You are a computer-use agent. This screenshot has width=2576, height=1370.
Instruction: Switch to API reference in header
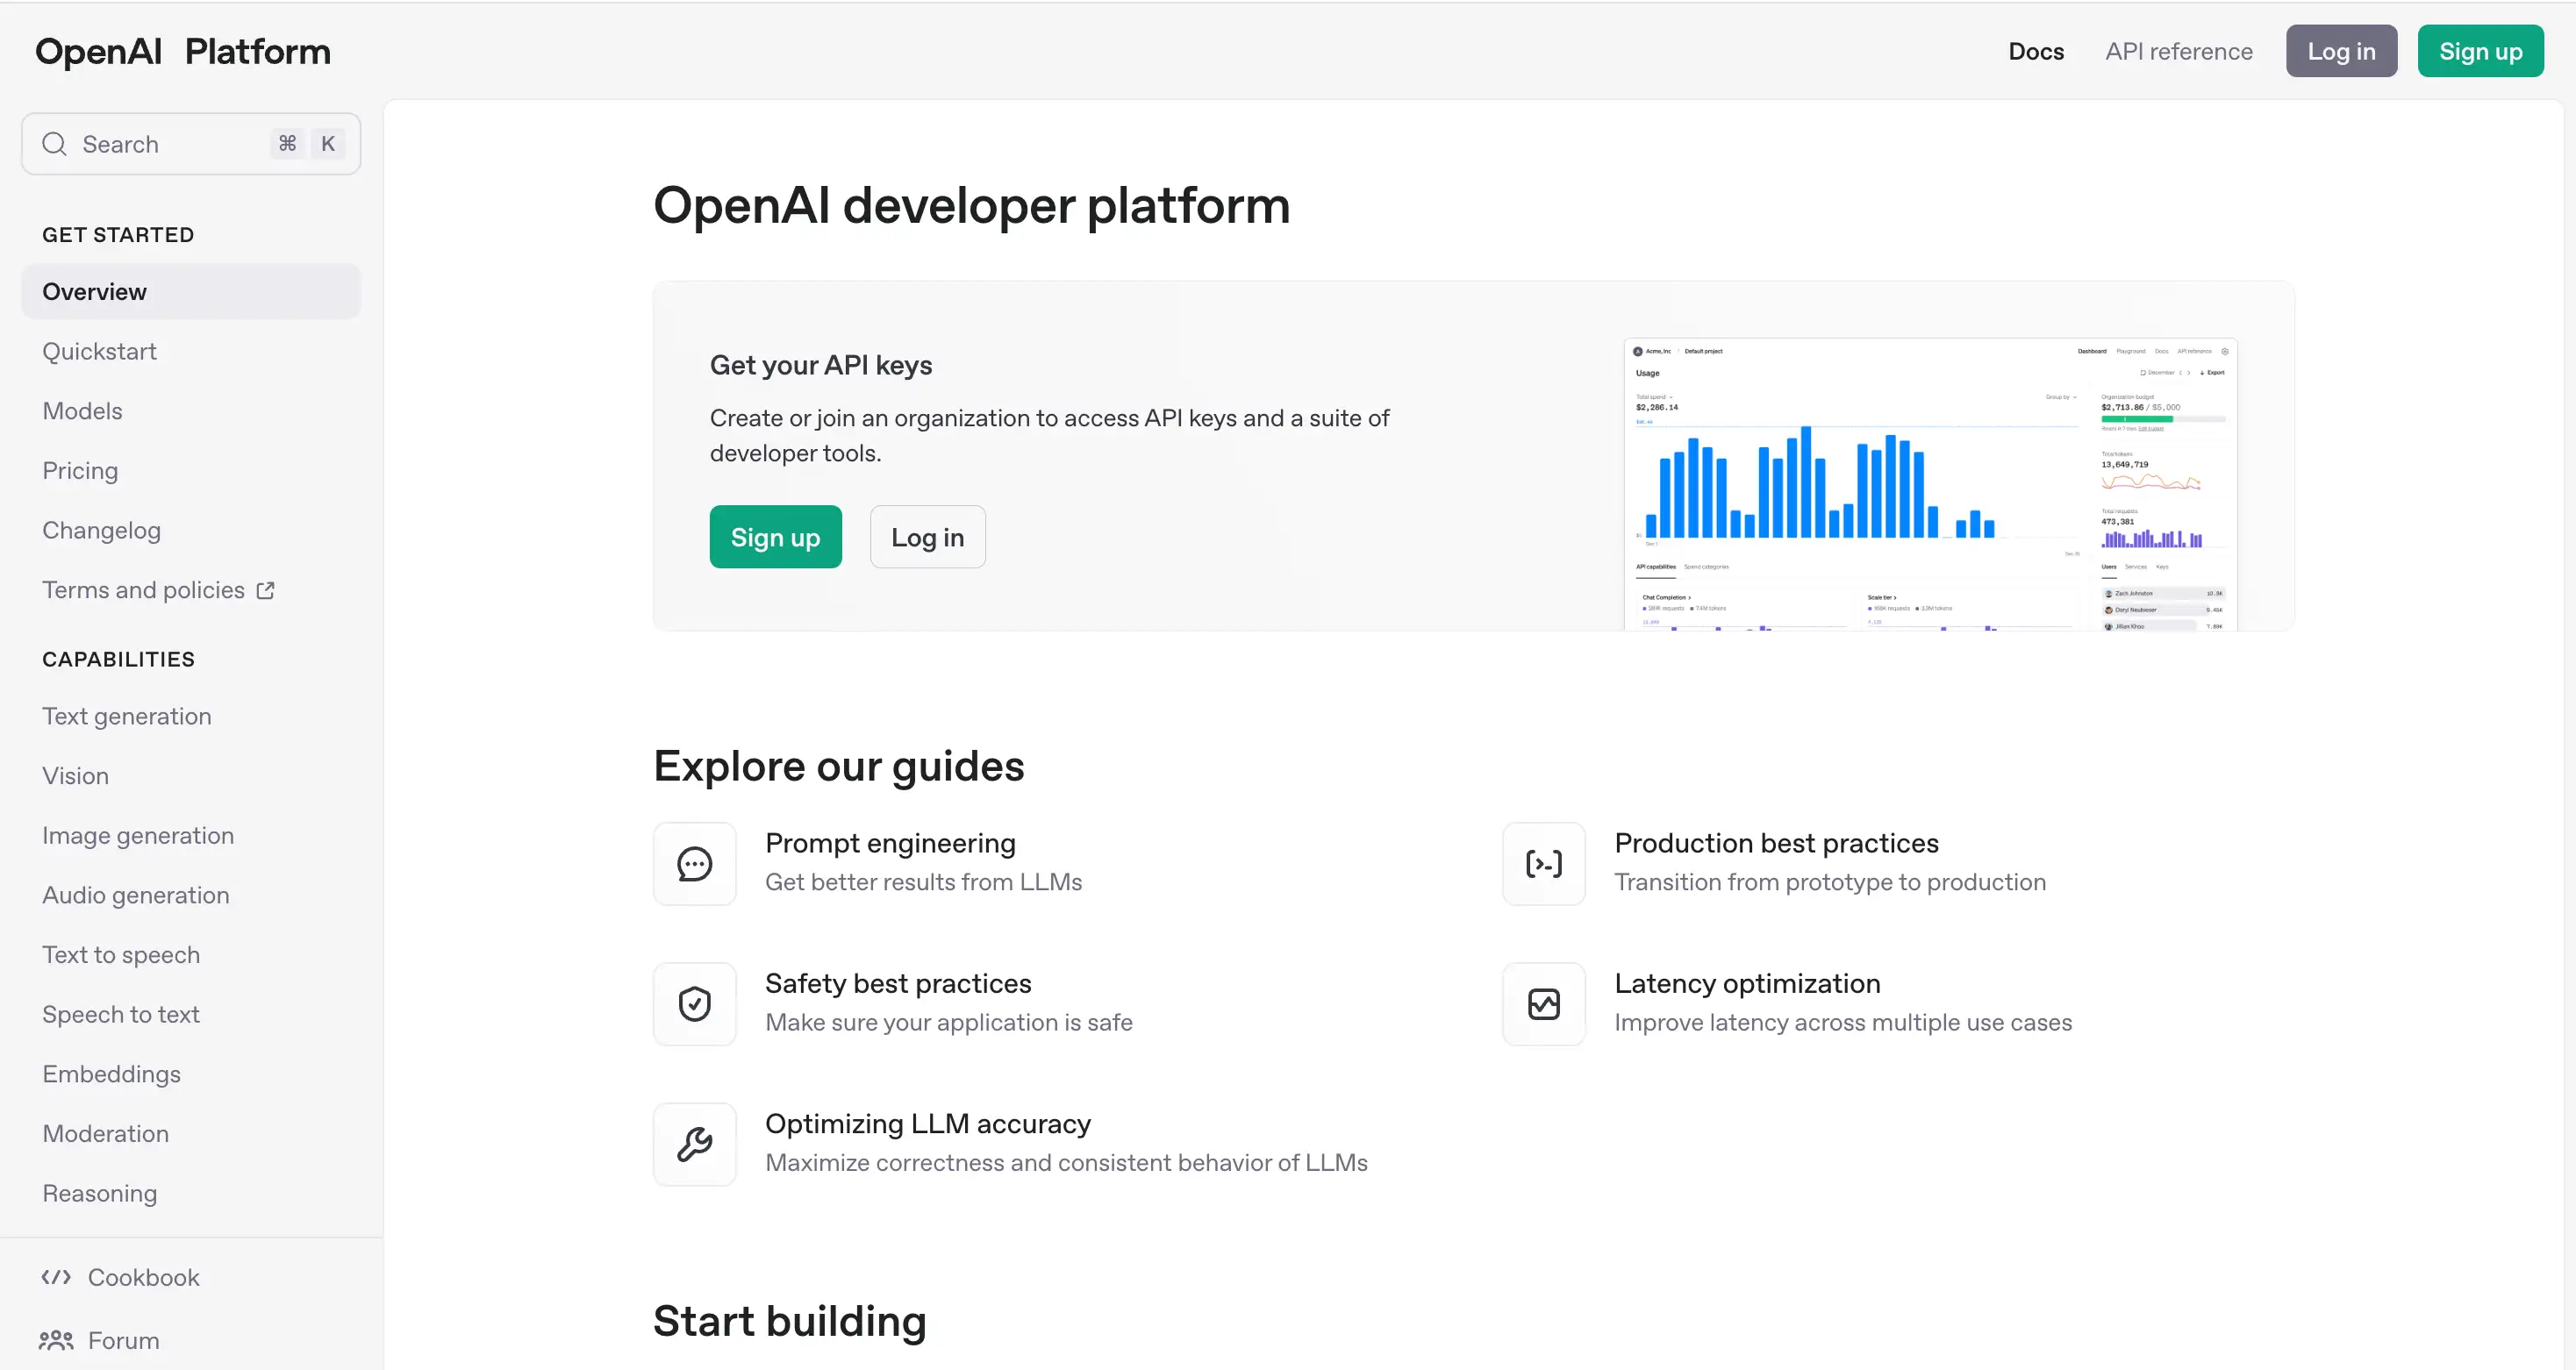click(x=2178, y=51)
